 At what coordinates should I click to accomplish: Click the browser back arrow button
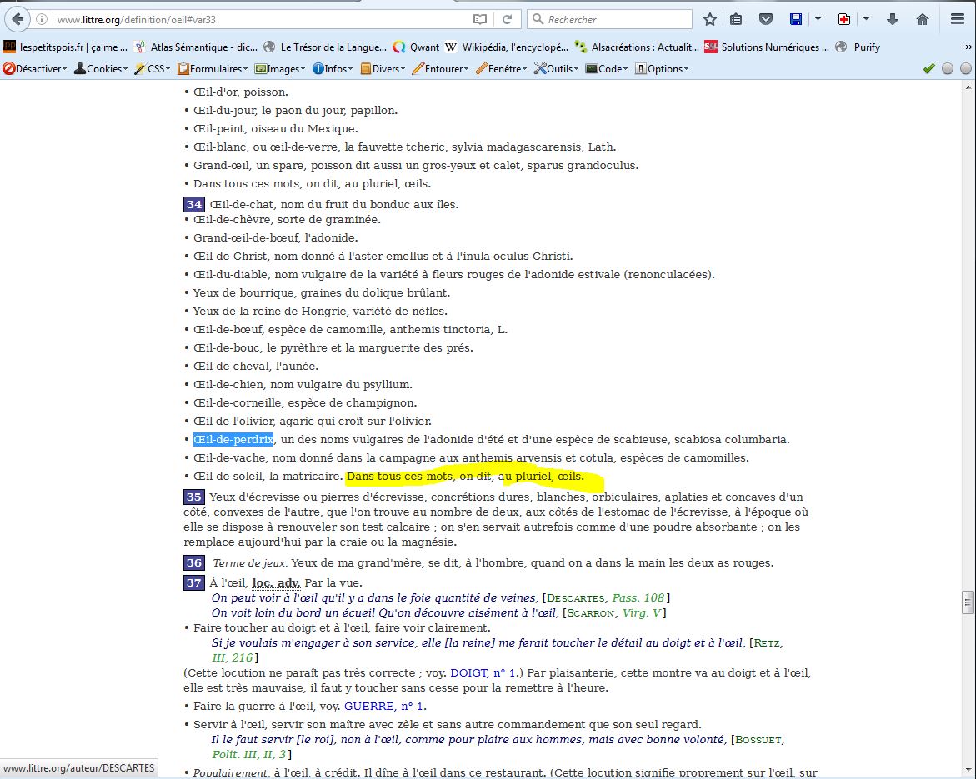18,19
